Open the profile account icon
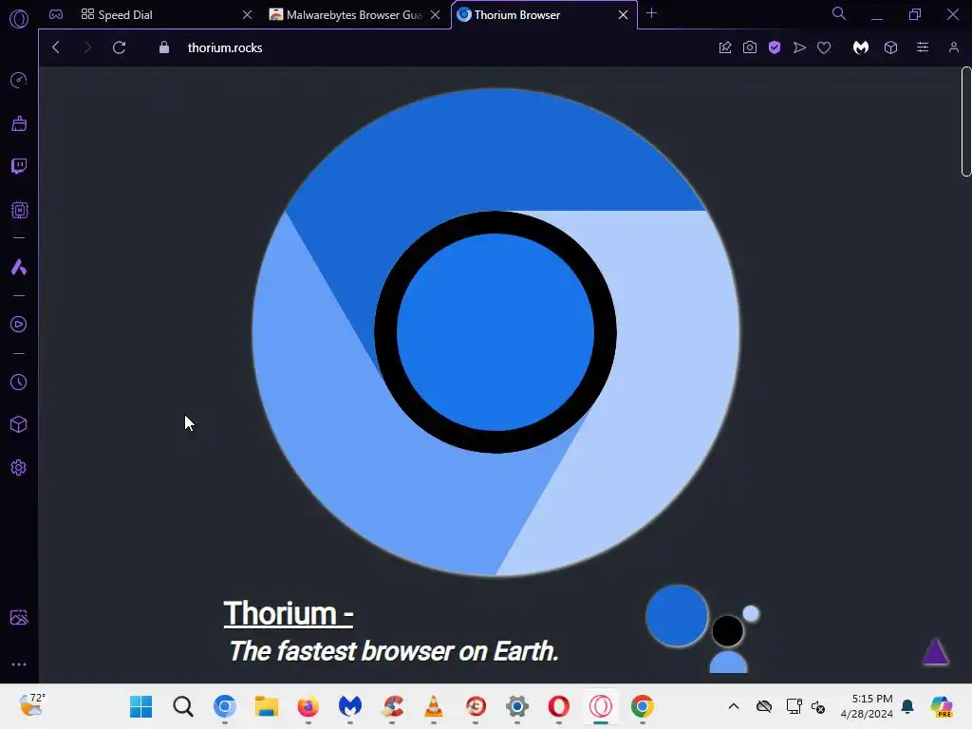The image size is (972, 729). 953,47
